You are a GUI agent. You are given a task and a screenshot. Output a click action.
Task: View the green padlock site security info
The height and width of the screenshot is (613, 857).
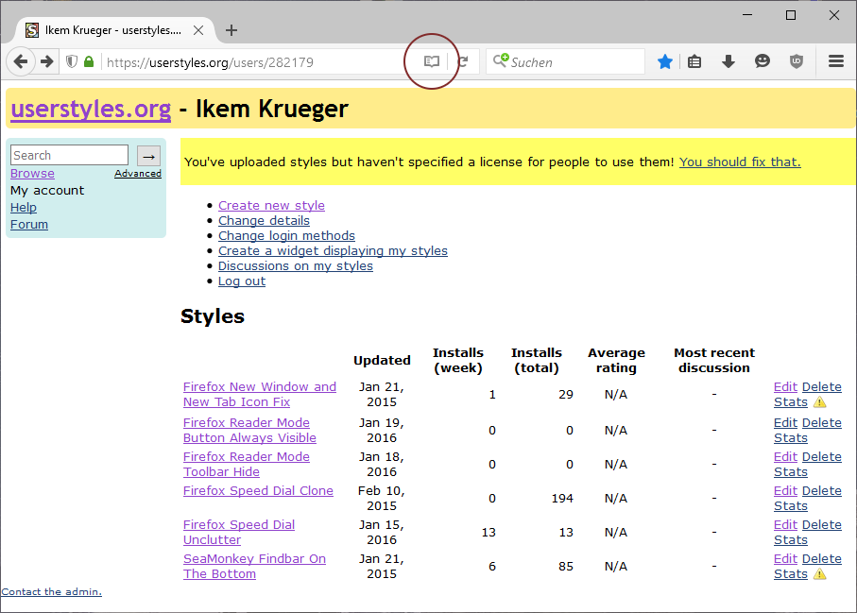89,61
